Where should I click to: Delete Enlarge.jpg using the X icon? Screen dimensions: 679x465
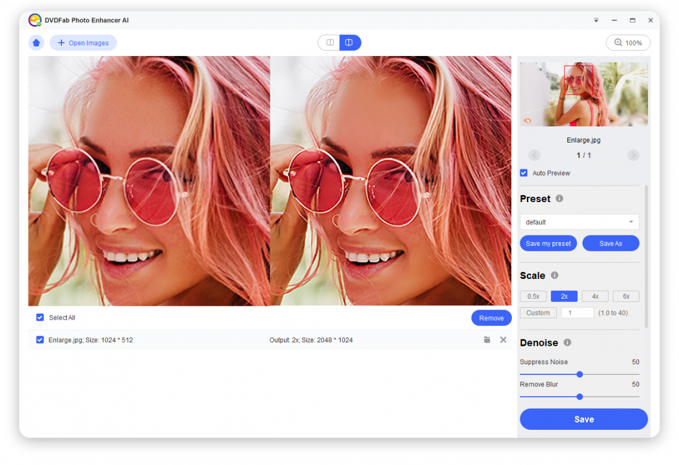[503, 340]
